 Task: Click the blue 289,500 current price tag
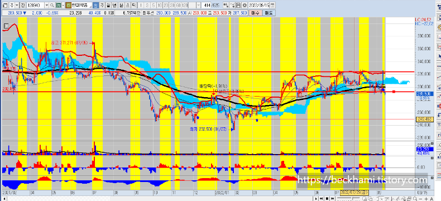[424, 94]
